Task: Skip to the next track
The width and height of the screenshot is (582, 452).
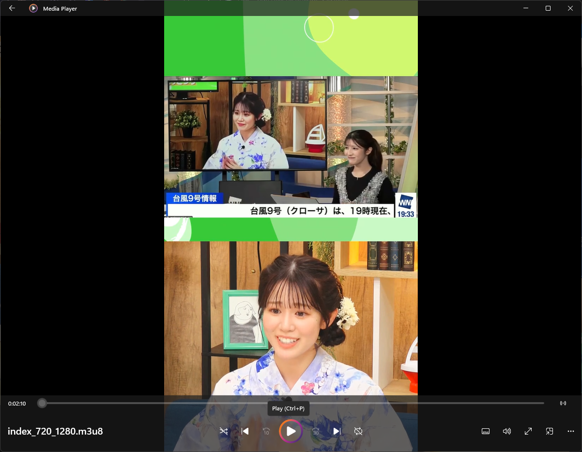Action: [x=337, y=431]
